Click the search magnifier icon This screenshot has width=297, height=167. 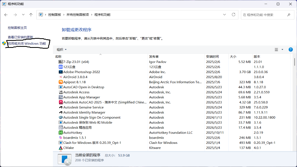click(x=289, y=15)
